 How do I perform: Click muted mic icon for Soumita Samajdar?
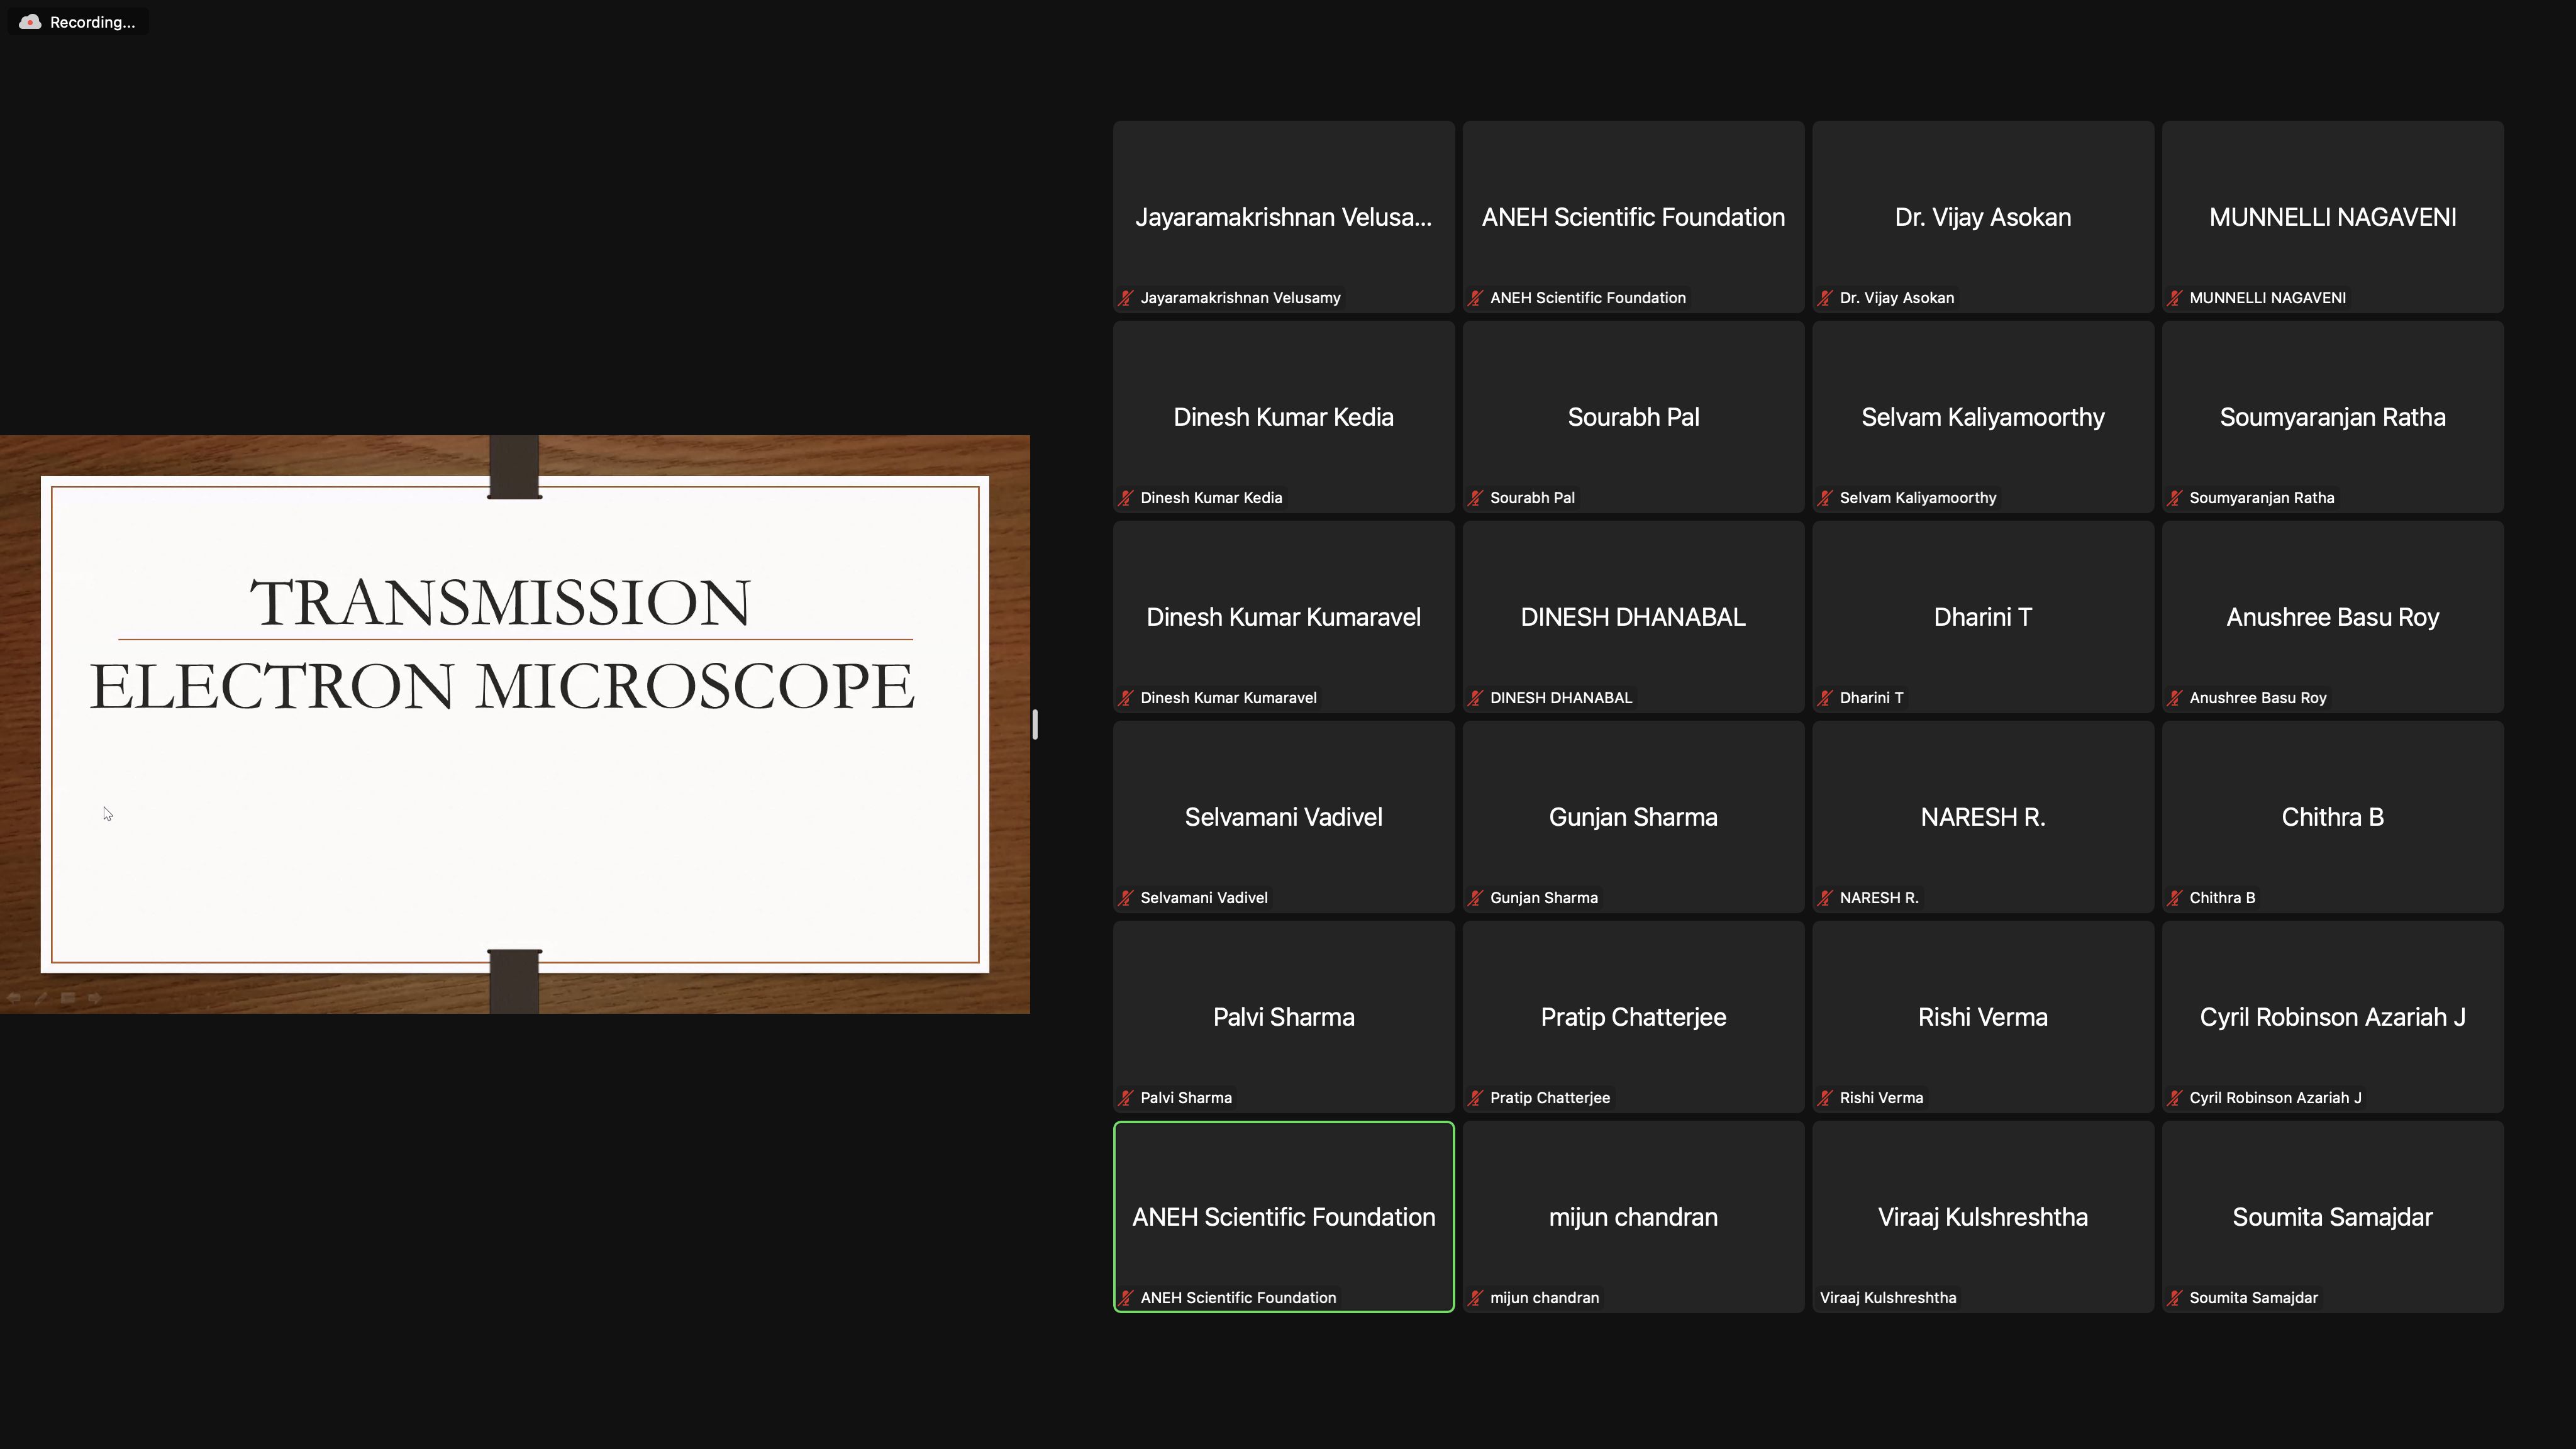coord(2174,1298)
